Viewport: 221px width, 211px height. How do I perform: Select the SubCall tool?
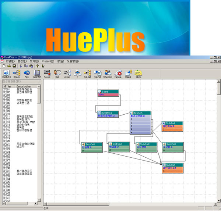tap(88, 74)
